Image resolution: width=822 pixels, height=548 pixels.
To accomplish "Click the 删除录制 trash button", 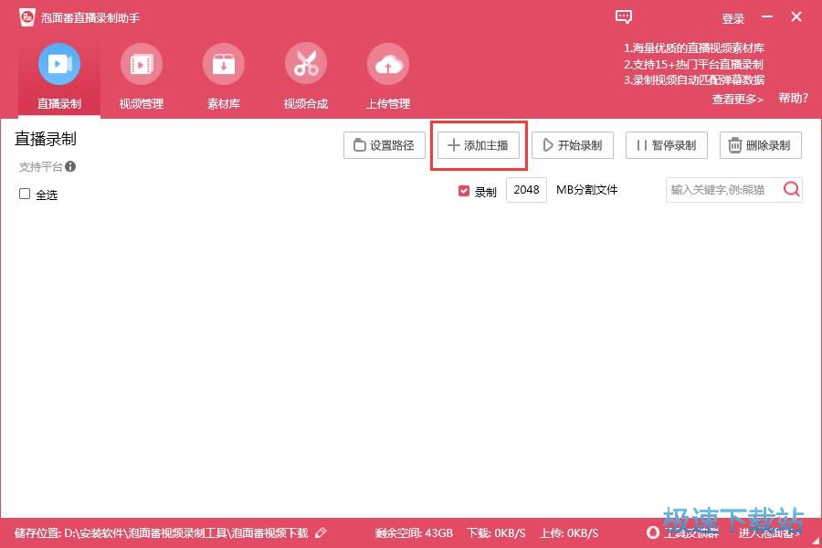I will pyautogui.click(x=761, y=145).
